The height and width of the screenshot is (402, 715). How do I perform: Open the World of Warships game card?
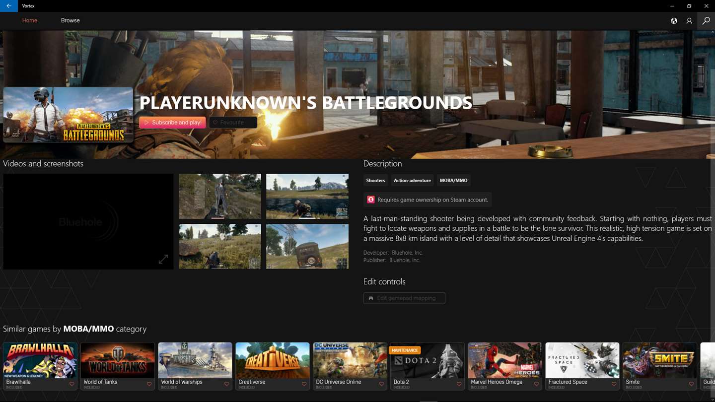[195, 366]
